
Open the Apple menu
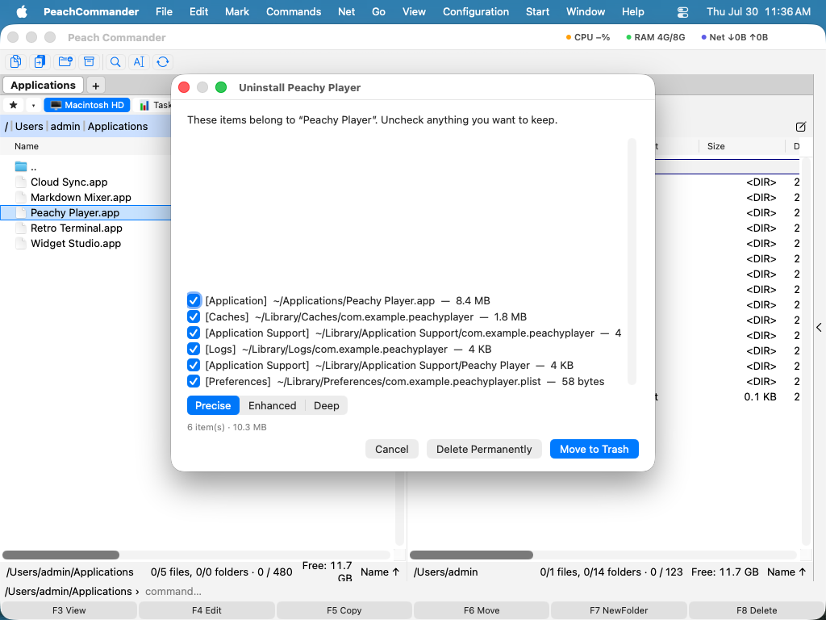(22, 11)
